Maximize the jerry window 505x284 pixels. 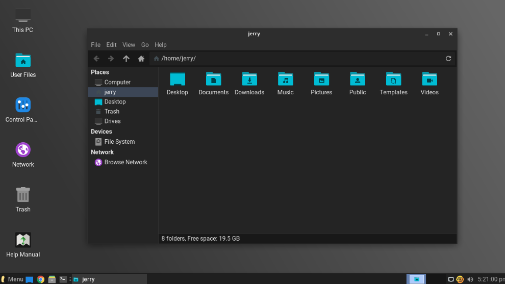pos(439,34)
